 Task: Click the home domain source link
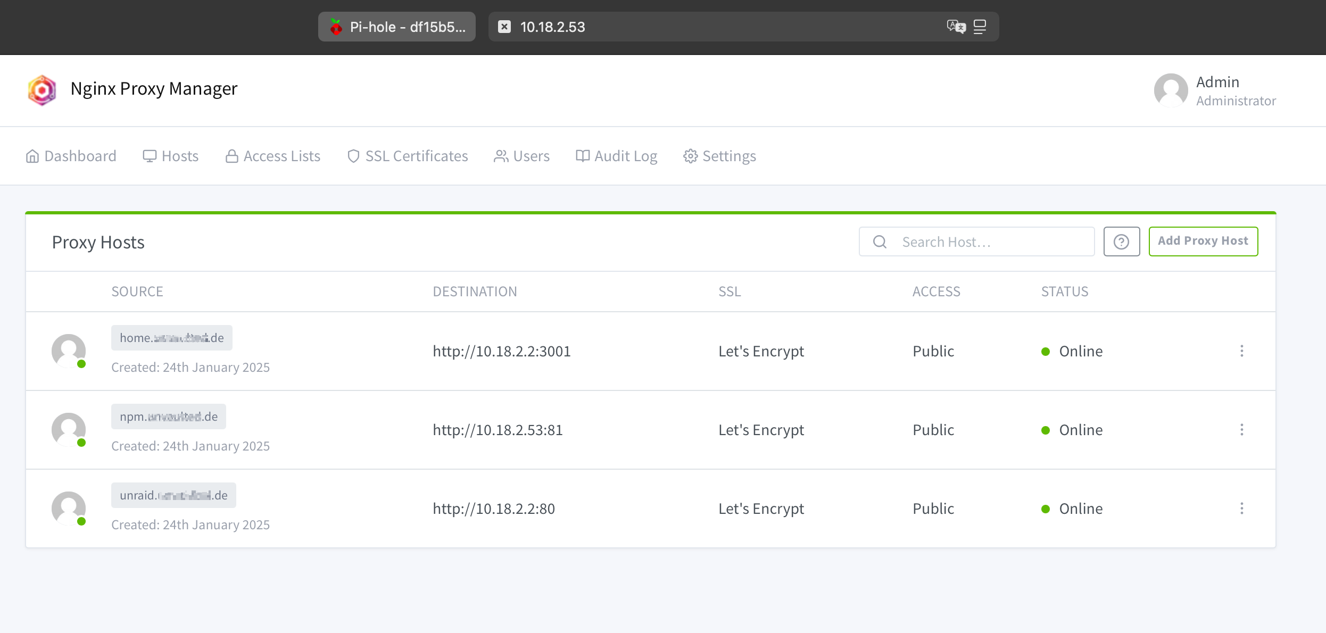tap(171, 338)
